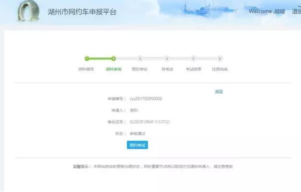The width and height of the screenshot is (301, 192).
Task: Click the application number cyz201702050002
Action: tap(146, 99)
